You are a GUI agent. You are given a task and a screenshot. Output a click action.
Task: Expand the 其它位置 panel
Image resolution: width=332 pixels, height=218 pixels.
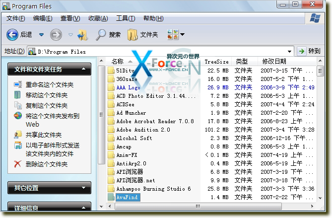click(x=83, y=188)
